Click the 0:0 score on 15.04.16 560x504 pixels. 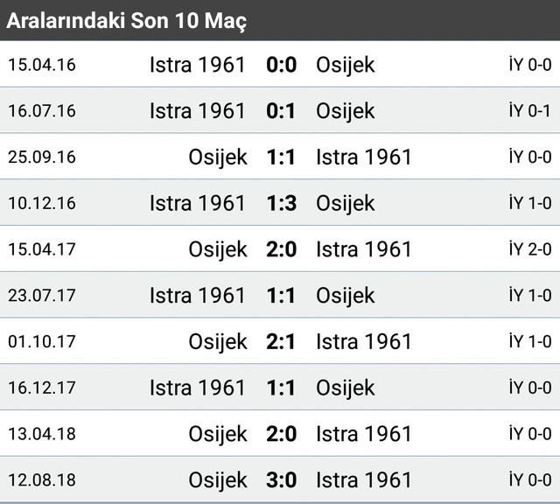(282, 65)
